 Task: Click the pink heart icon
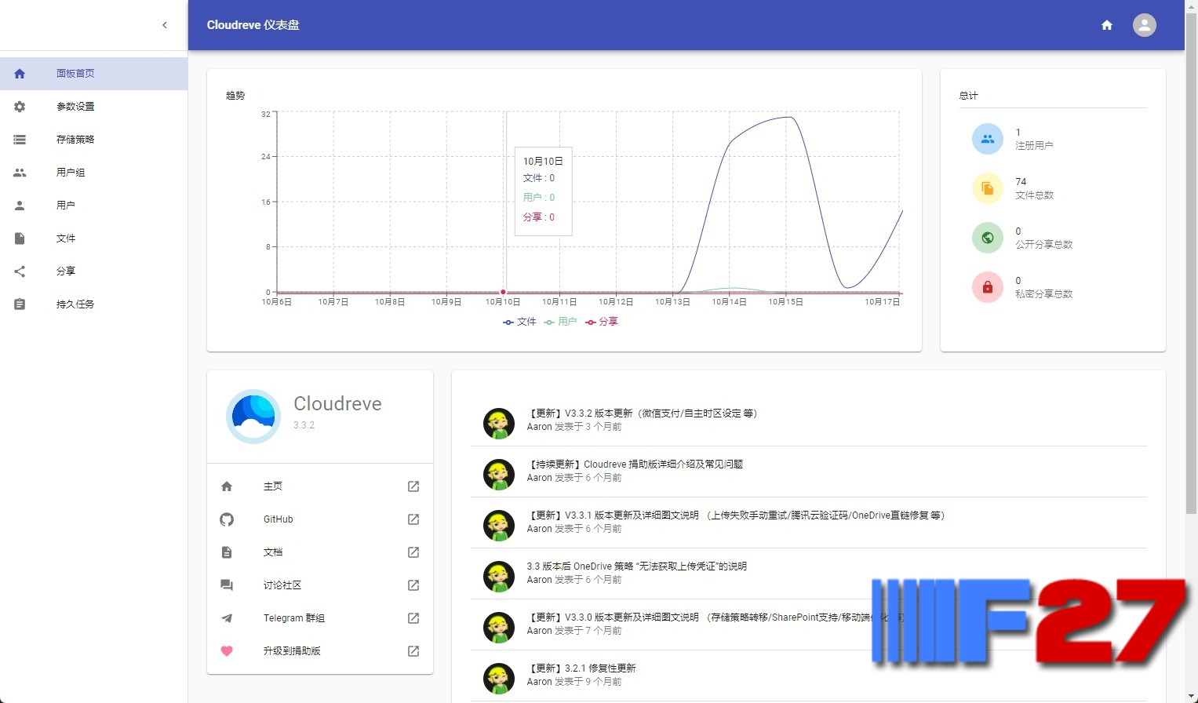pyautogui.click(x=227, y=651)
